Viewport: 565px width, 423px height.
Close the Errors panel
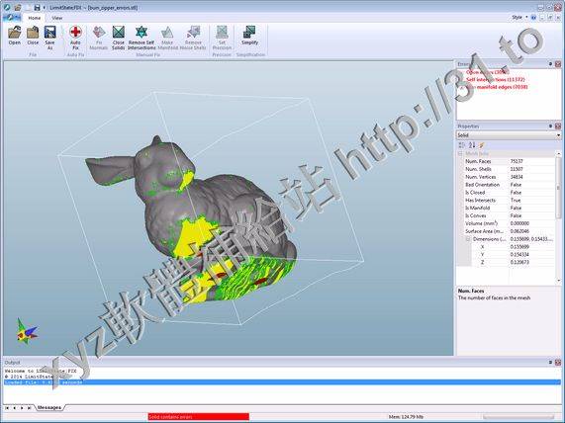point(558,64)
